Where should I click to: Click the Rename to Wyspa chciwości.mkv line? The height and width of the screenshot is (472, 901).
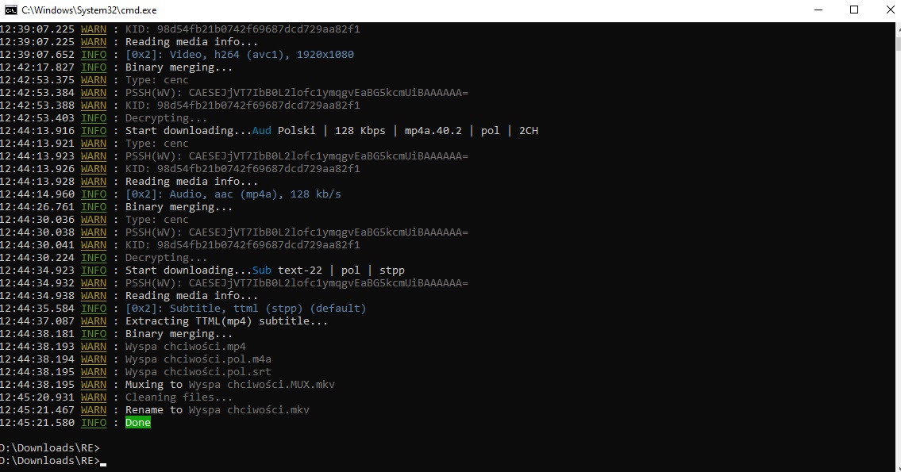point(217,410)
